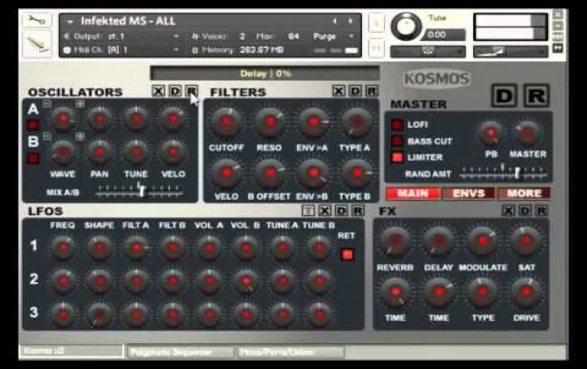Click the Voices icon in the header

(195, 36)
